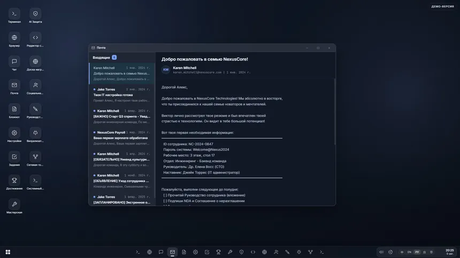Open the email "[ВАЖНО] Старт Q3 спринта"
Screen dimensions: 460x258
click(x=122, y=116)
